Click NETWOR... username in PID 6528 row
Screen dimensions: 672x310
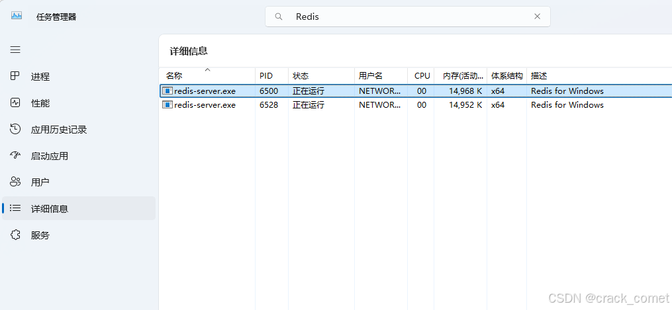pos(380,104)
